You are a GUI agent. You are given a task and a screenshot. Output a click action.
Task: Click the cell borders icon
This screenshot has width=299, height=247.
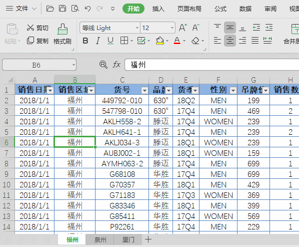[x=124, y=41]
